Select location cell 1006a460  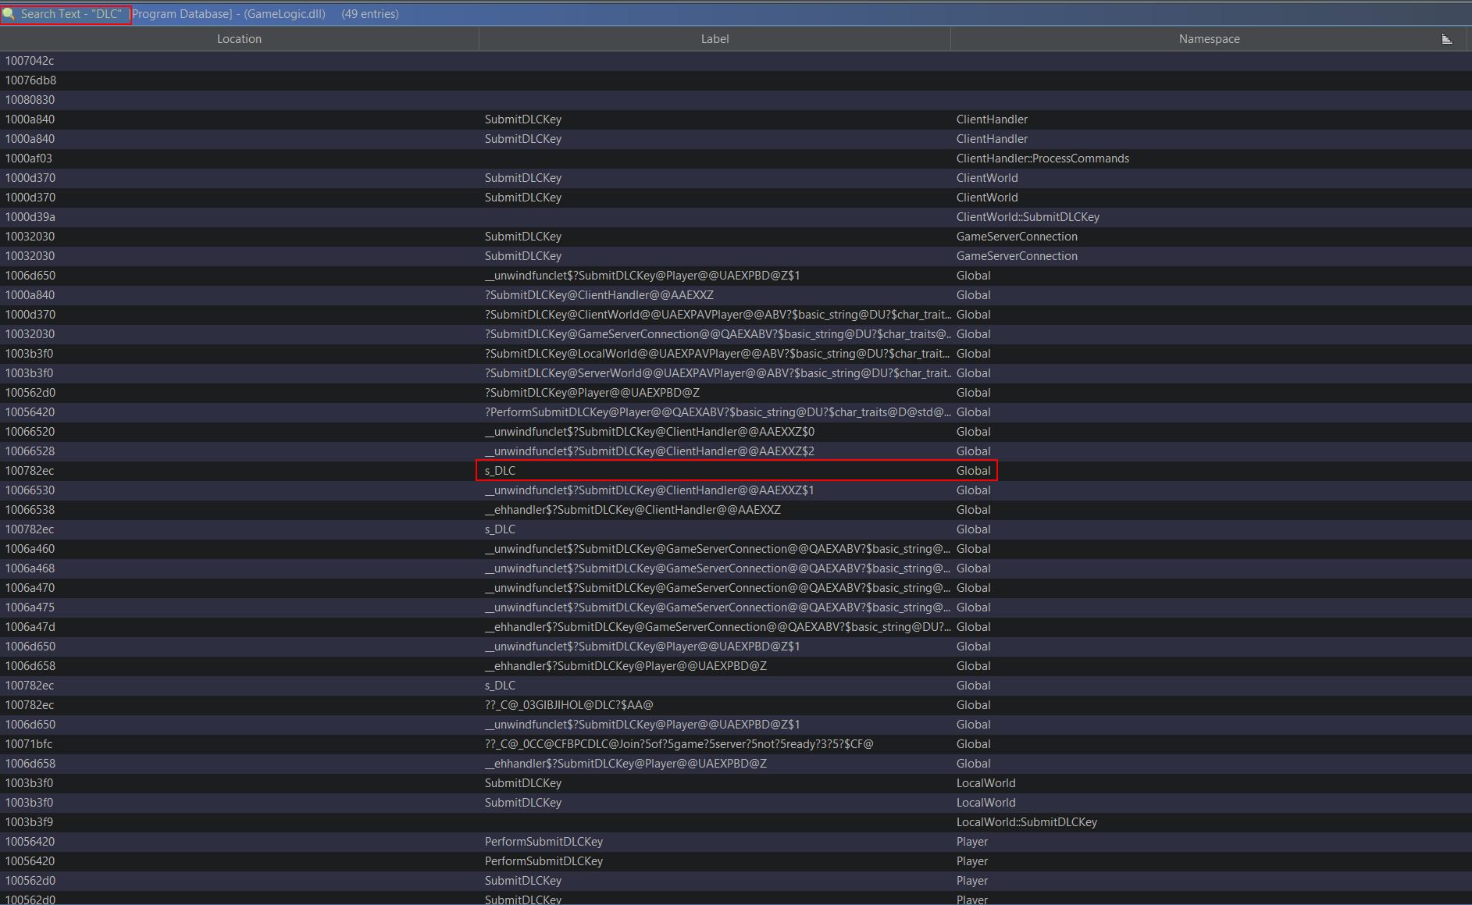click(30, 549)
